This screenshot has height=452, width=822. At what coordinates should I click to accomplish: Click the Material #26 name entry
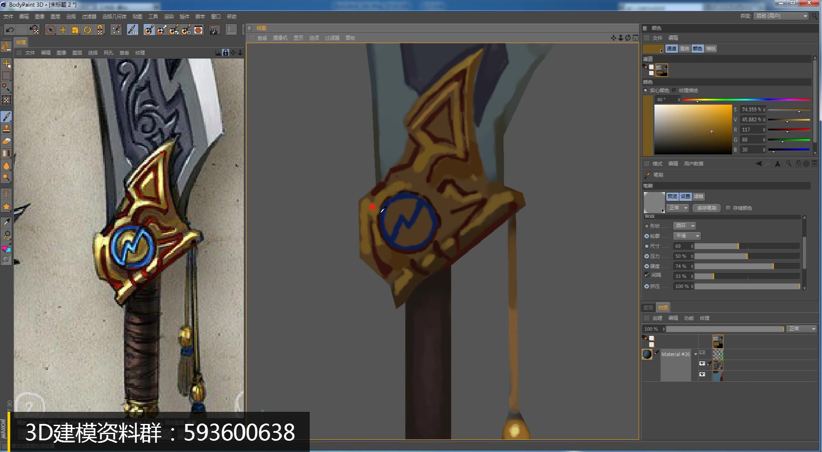point(675,354)
